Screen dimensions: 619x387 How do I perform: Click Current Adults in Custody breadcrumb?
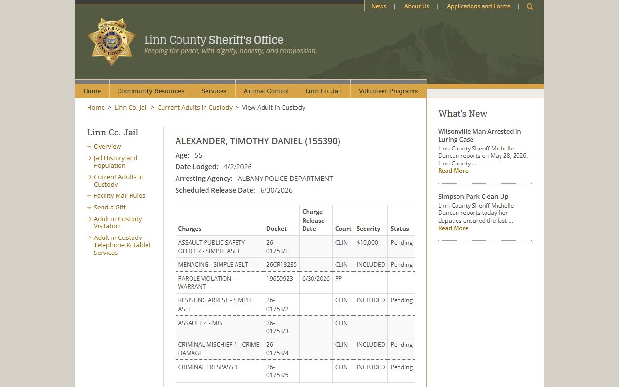pos(195,107)
